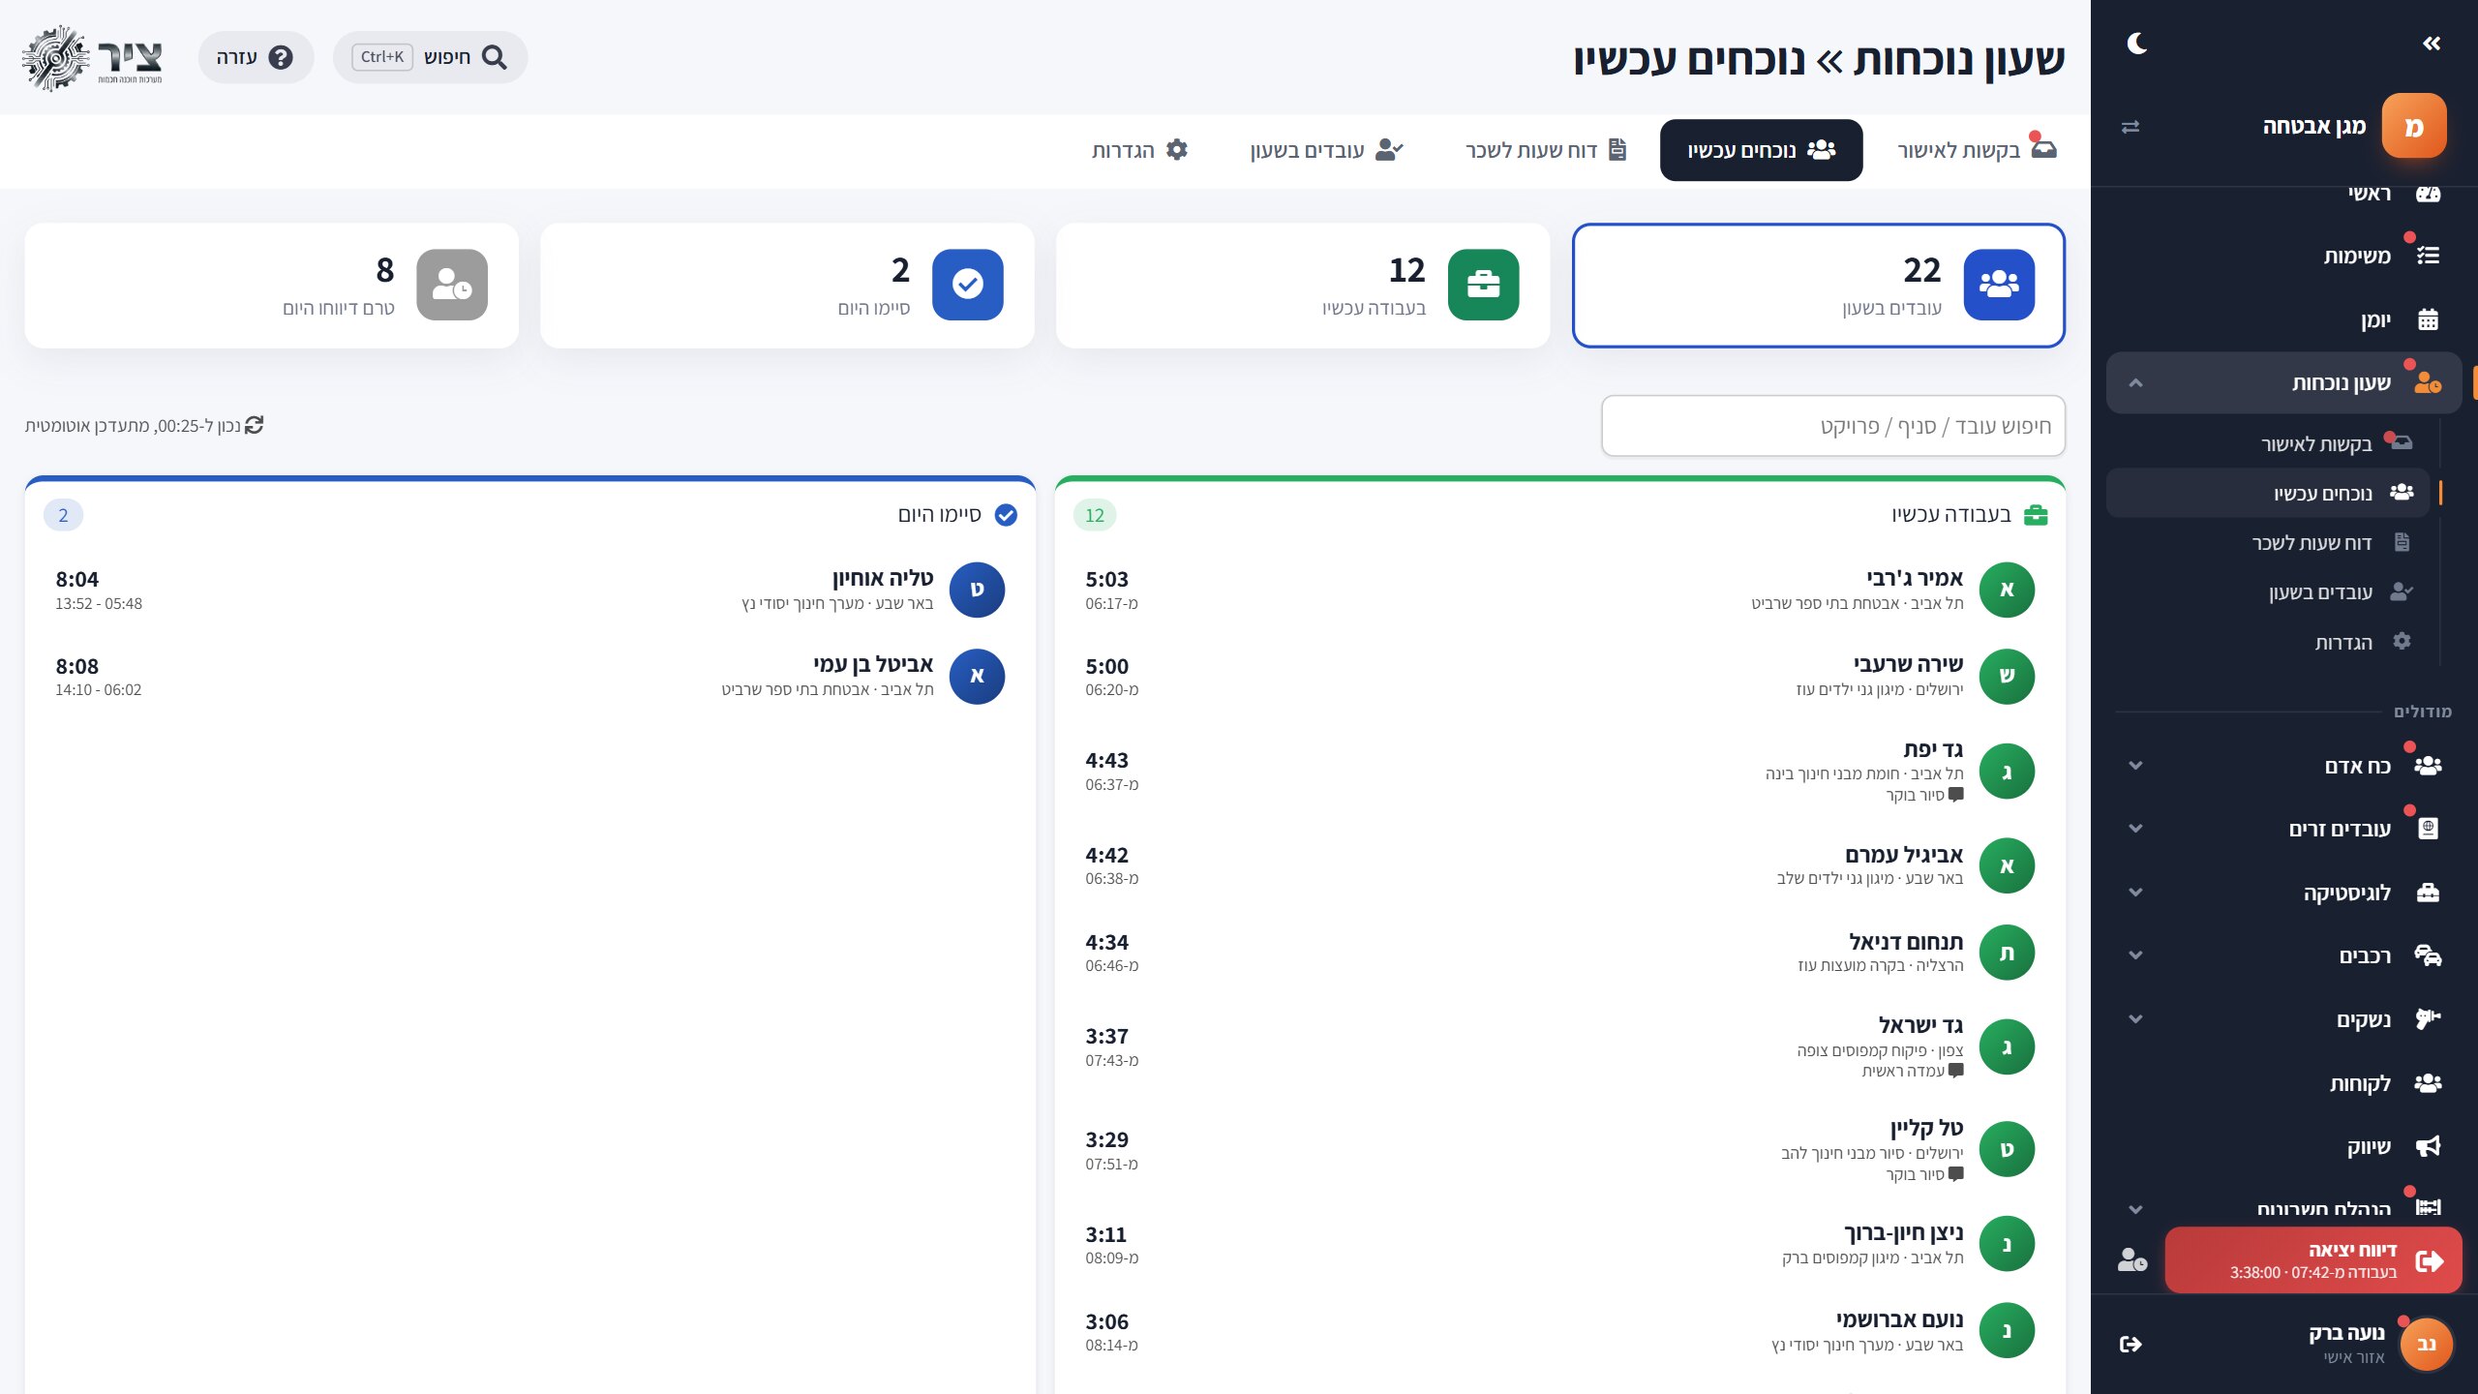
Task: Open חיפוש search button Ctrl+K
Action: (430, 57)
